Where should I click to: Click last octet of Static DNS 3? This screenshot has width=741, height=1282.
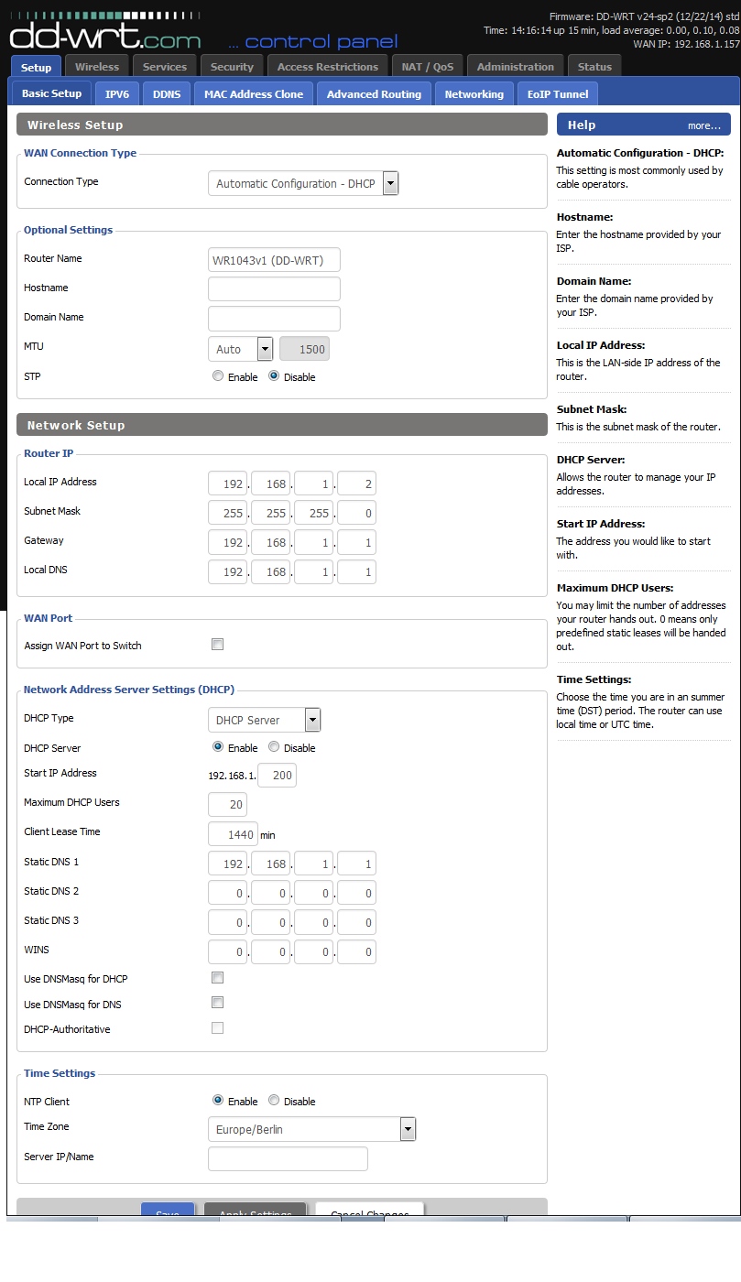356,922
